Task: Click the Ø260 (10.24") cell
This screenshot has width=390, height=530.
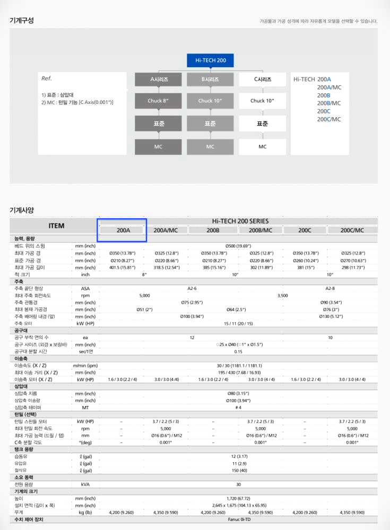Action: [x=305, y=261]
